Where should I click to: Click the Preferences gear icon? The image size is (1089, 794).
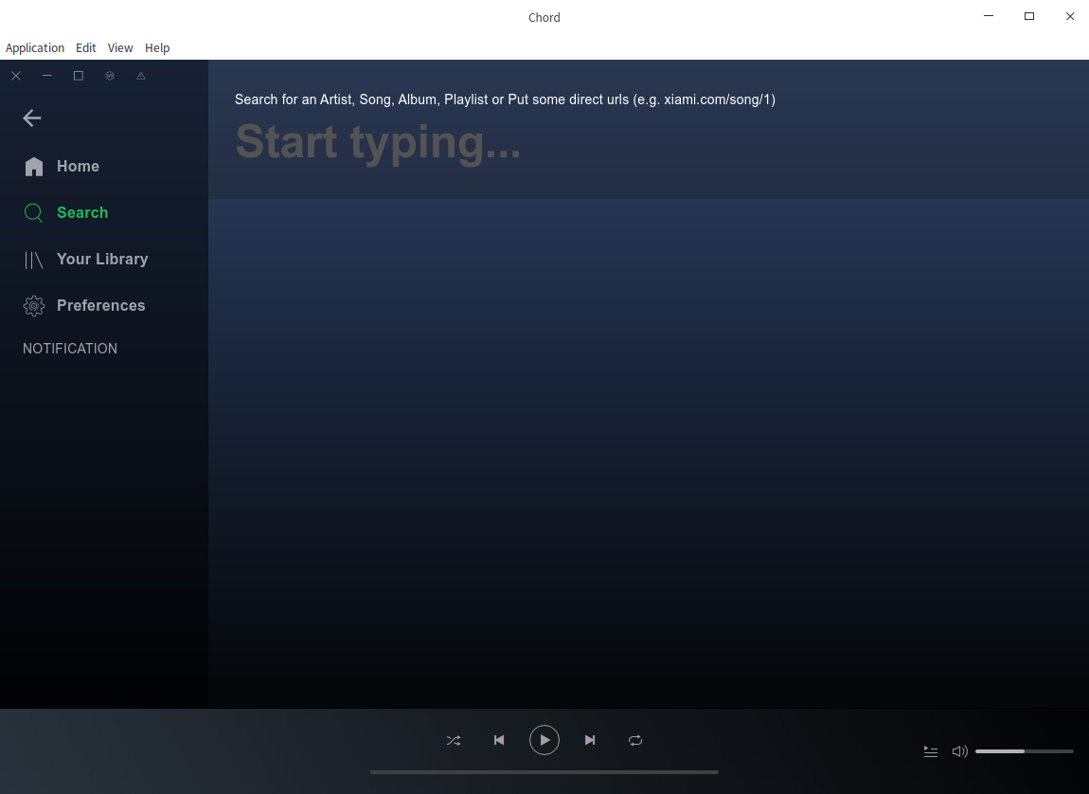point(34,306)
